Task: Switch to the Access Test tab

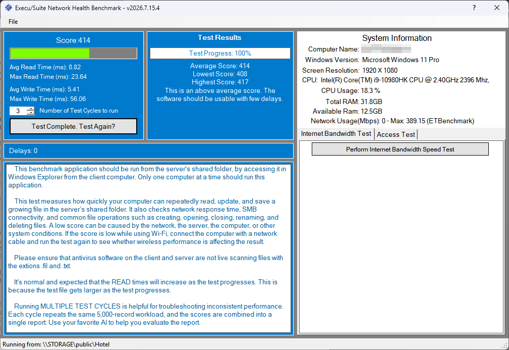Action: (x=395, y=134)
